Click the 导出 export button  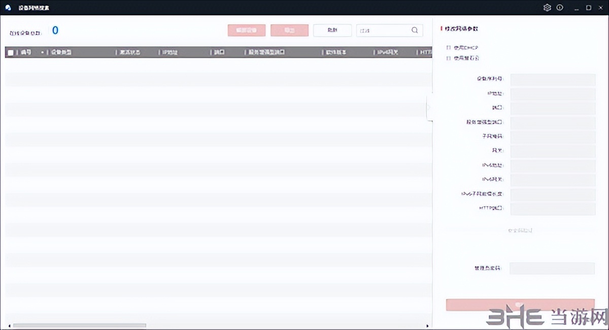tap(289, 30)
